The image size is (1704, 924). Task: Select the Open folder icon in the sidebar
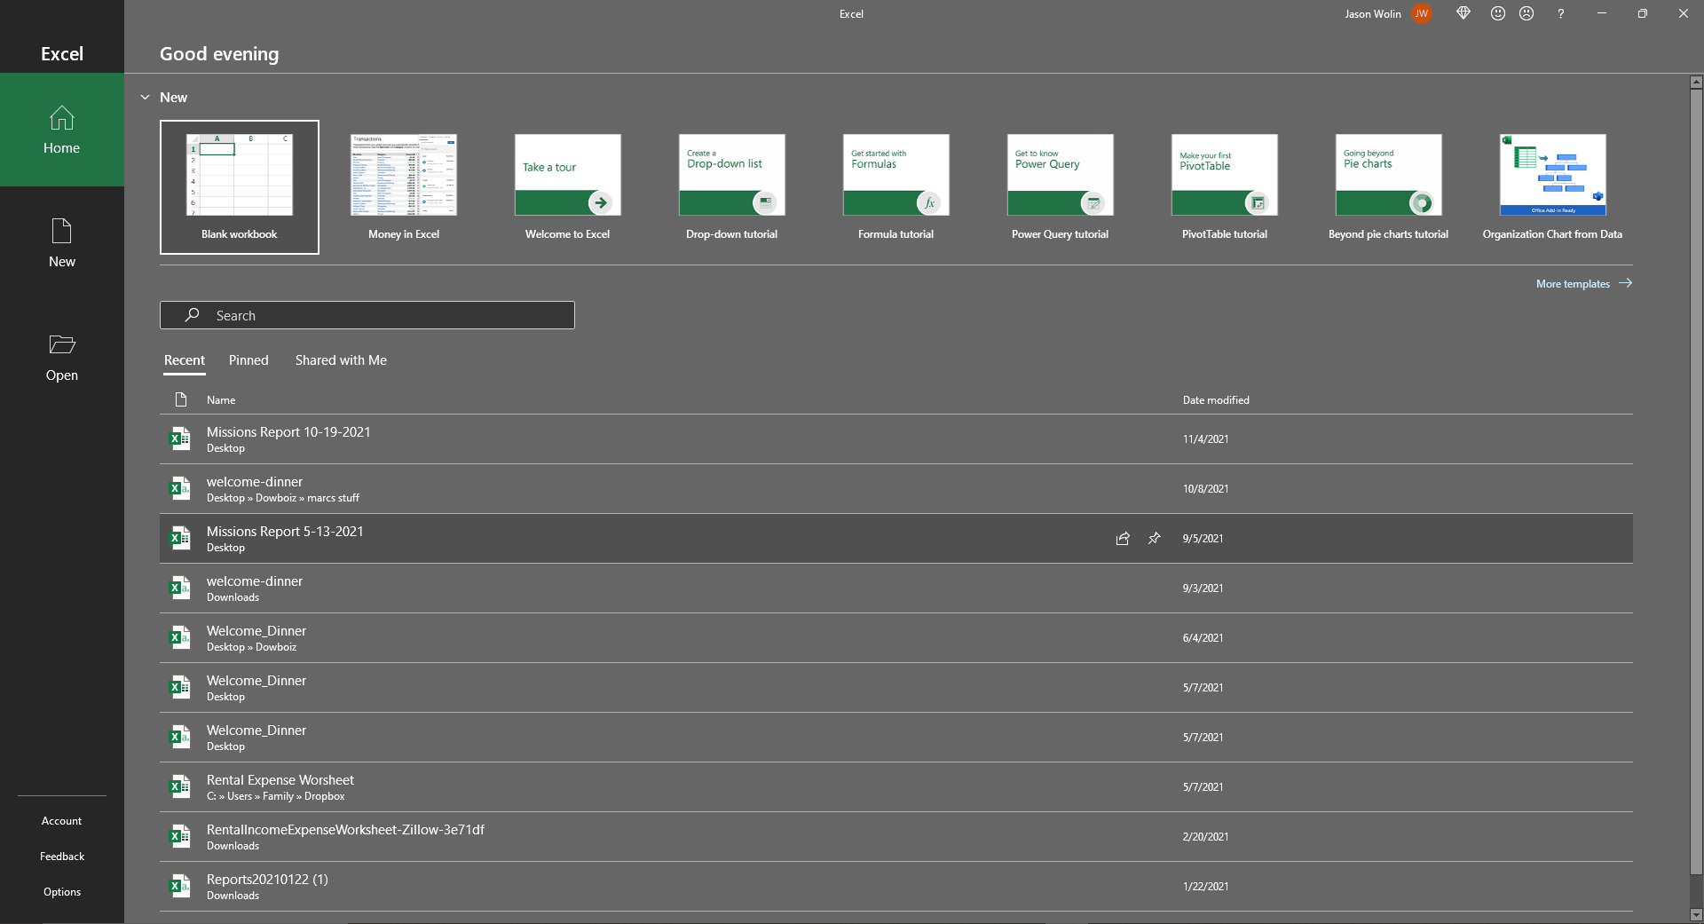pos(62,344)
